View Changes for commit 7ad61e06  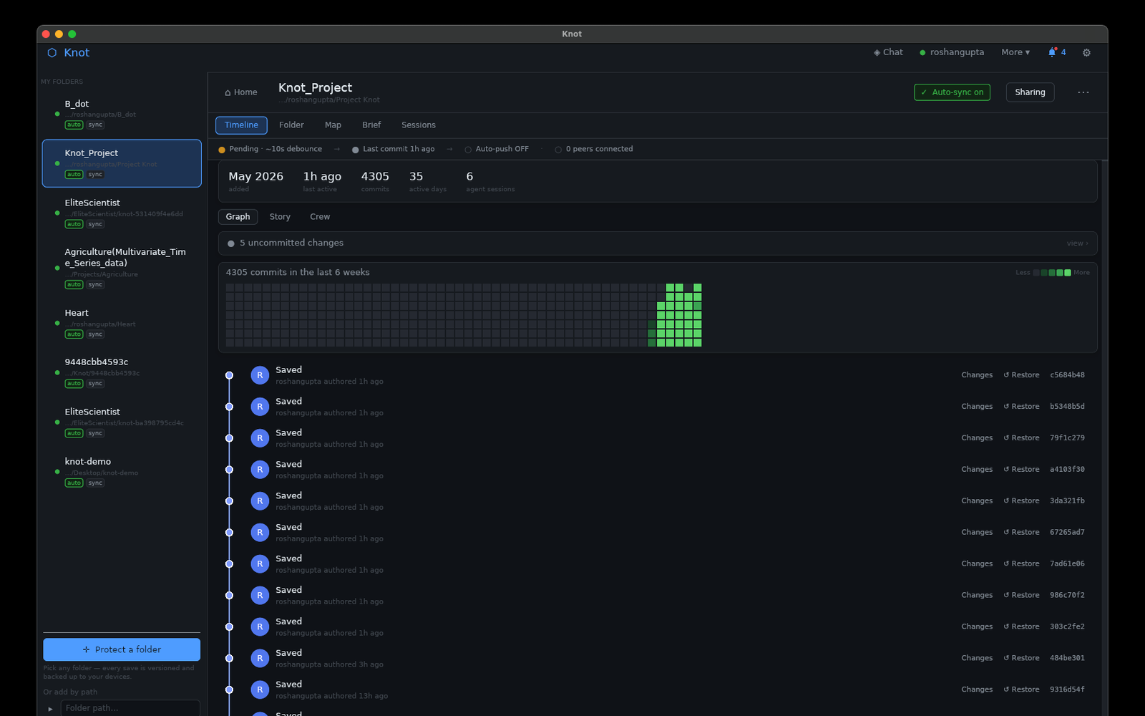(977, 564)
